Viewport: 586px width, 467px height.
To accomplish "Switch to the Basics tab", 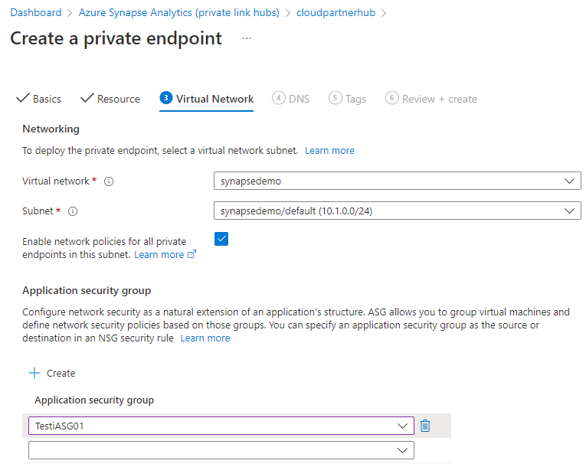I will pos(39,99).
